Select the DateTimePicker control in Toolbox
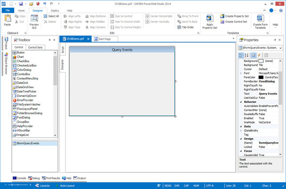 pyautogui.click(x=24, y=92)
